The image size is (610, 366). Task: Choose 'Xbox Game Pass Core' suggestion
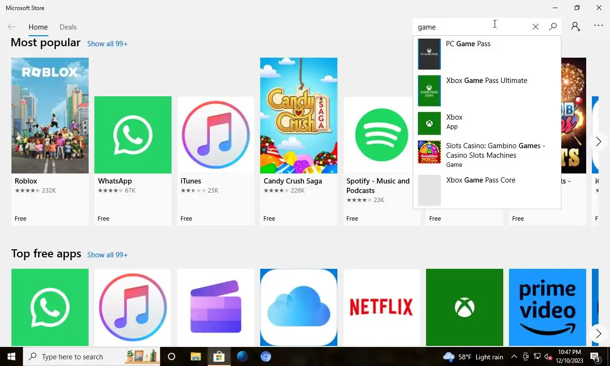pos(487,190)
